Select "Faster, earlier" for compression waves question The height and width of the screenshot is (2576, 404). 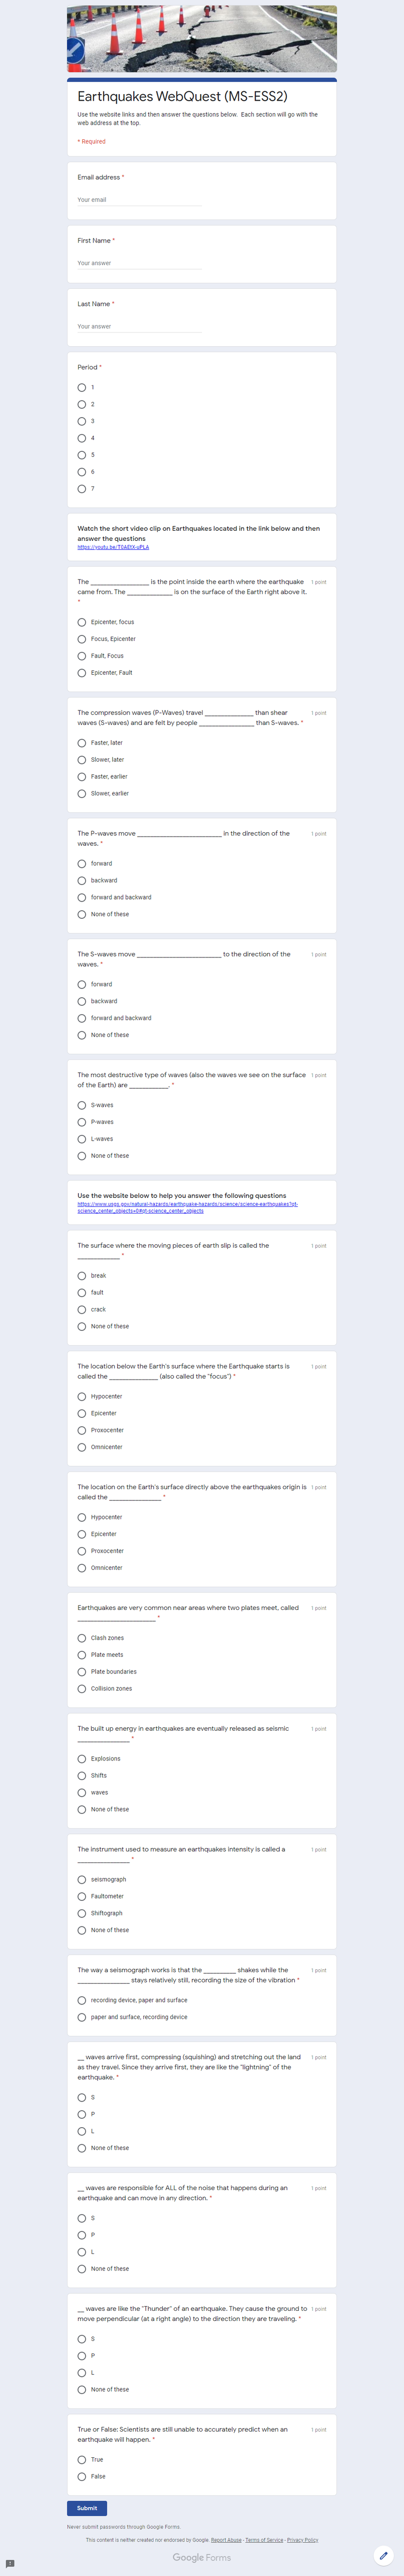(82, 776)
